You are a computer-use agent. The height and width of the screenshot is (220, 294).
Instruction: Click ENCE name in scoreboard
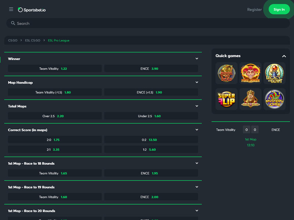tap(275, 130)
